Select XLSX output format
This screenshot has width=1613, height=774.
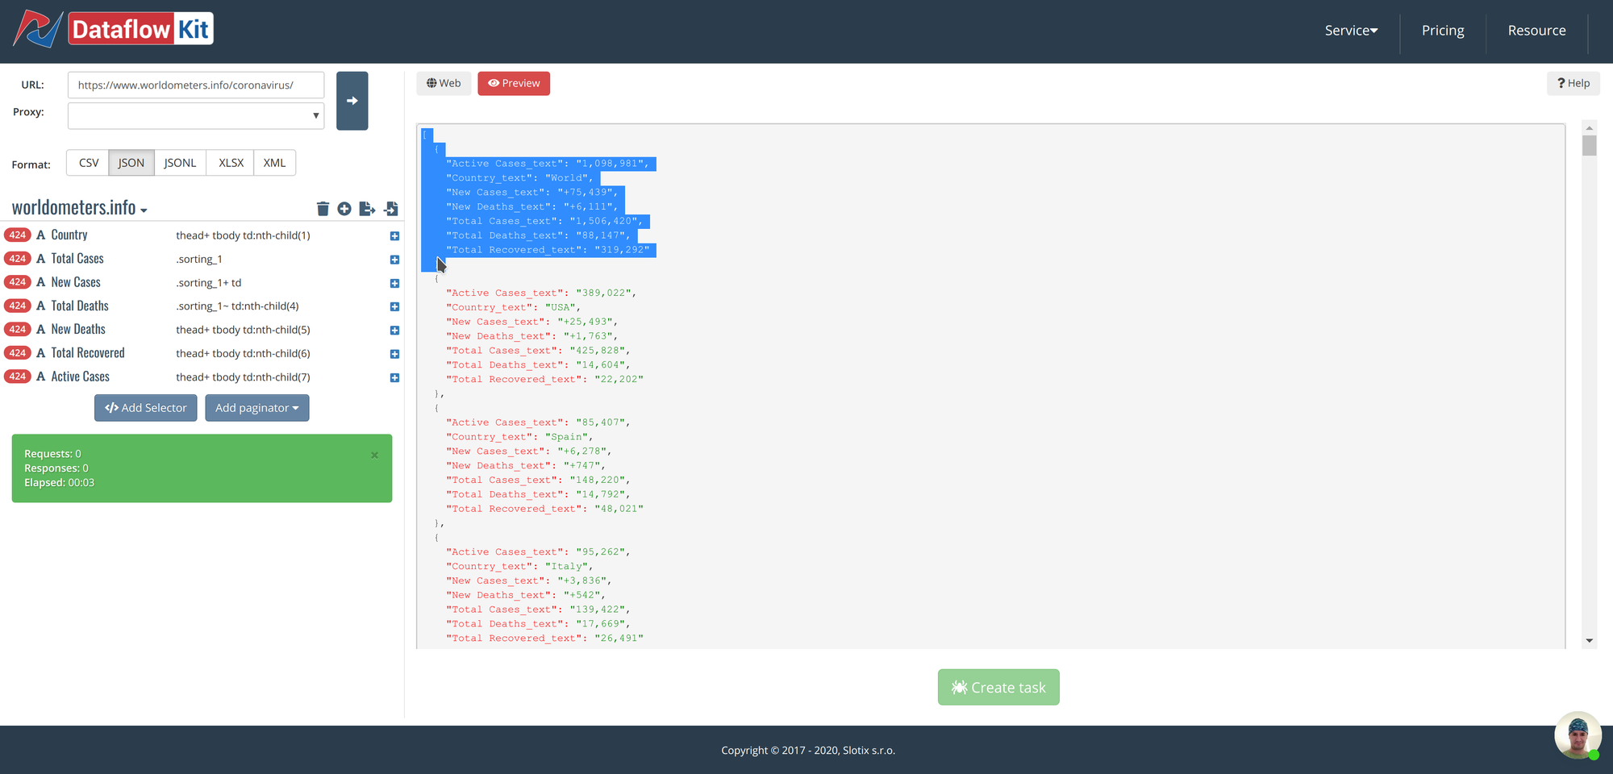click(231, 163)
